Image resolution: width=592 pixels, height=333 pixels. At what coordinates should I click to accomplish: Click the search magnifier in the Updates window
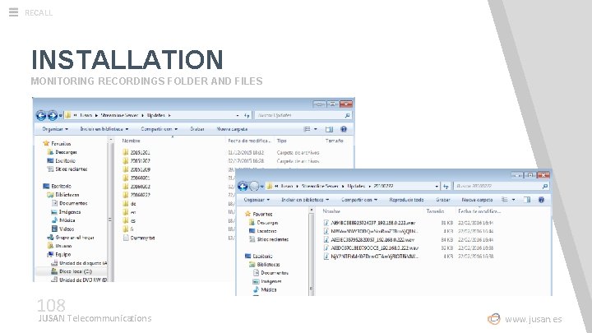[347, 115]
